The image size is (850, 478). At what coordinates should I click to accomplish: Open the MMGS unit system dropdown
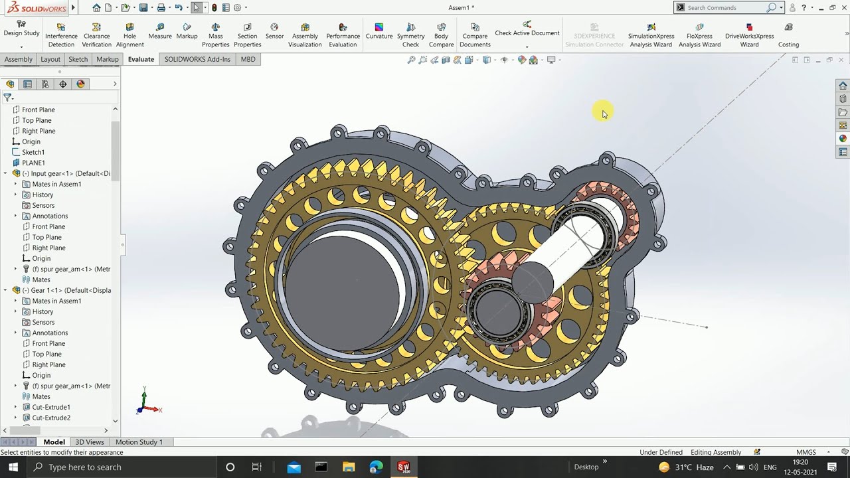(829, 452)
